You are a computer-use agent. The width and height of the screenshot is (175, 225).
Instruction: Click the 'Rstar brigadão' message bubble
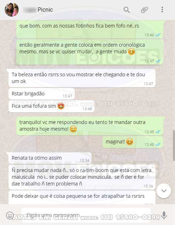(x=41, y=94)
